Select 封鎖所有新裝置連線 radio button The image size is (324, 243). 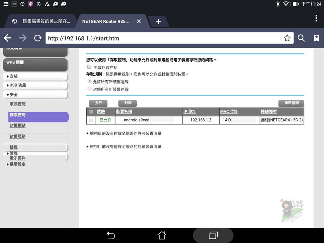90,89
